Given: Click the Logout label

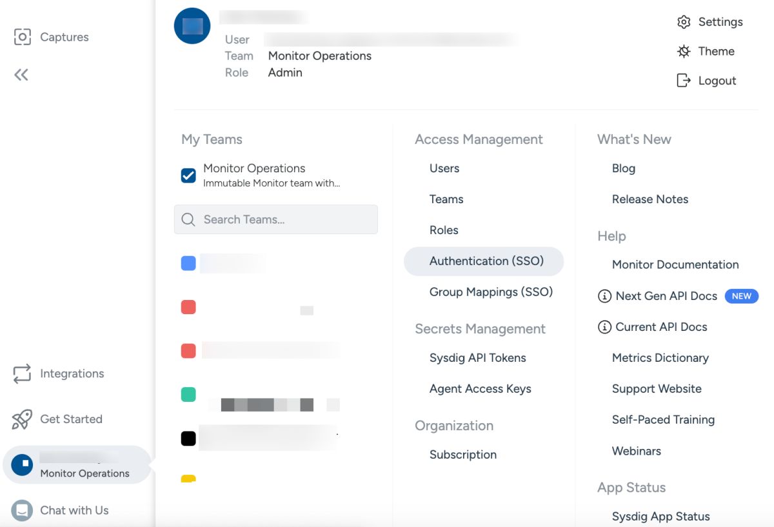Looking at the screenshot, I should (x=717, y=81).
